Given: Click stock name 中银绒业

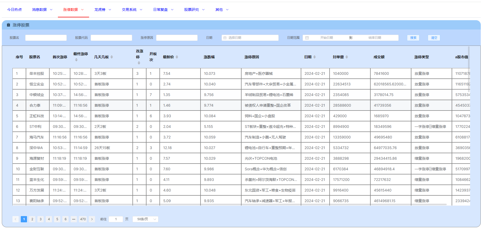Looking at the screenshot, I should 37,95.
